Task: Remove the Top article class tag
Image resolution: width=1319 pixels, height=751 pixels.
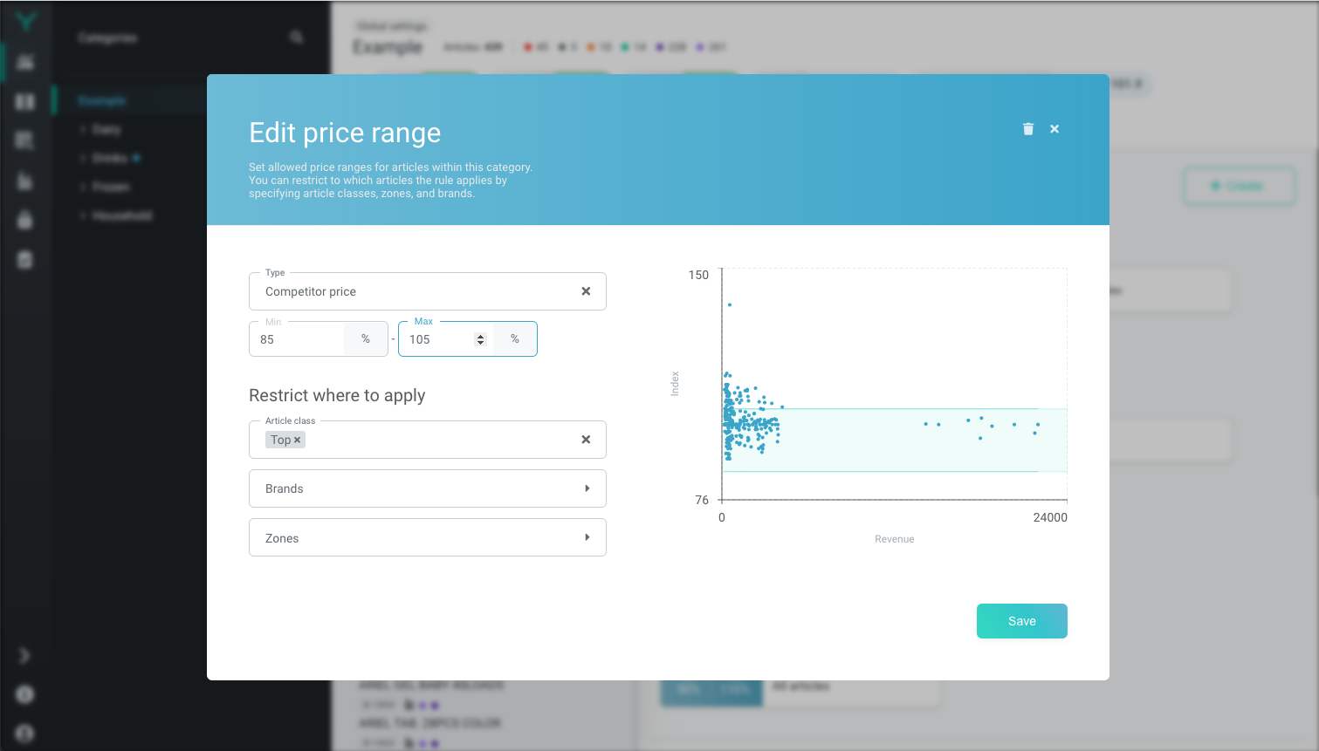Action: pos(297,440)
